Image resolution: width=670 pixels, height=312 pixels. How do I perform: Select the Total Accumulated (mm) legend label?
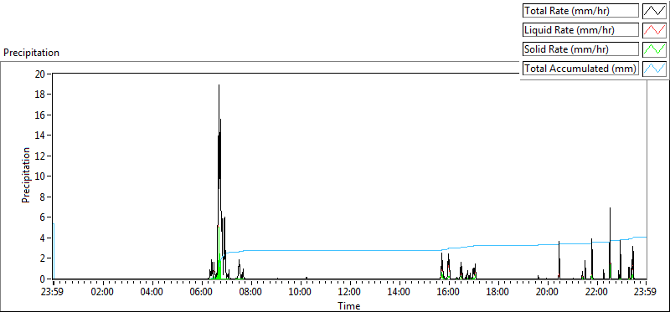click(x=580, y=68)
